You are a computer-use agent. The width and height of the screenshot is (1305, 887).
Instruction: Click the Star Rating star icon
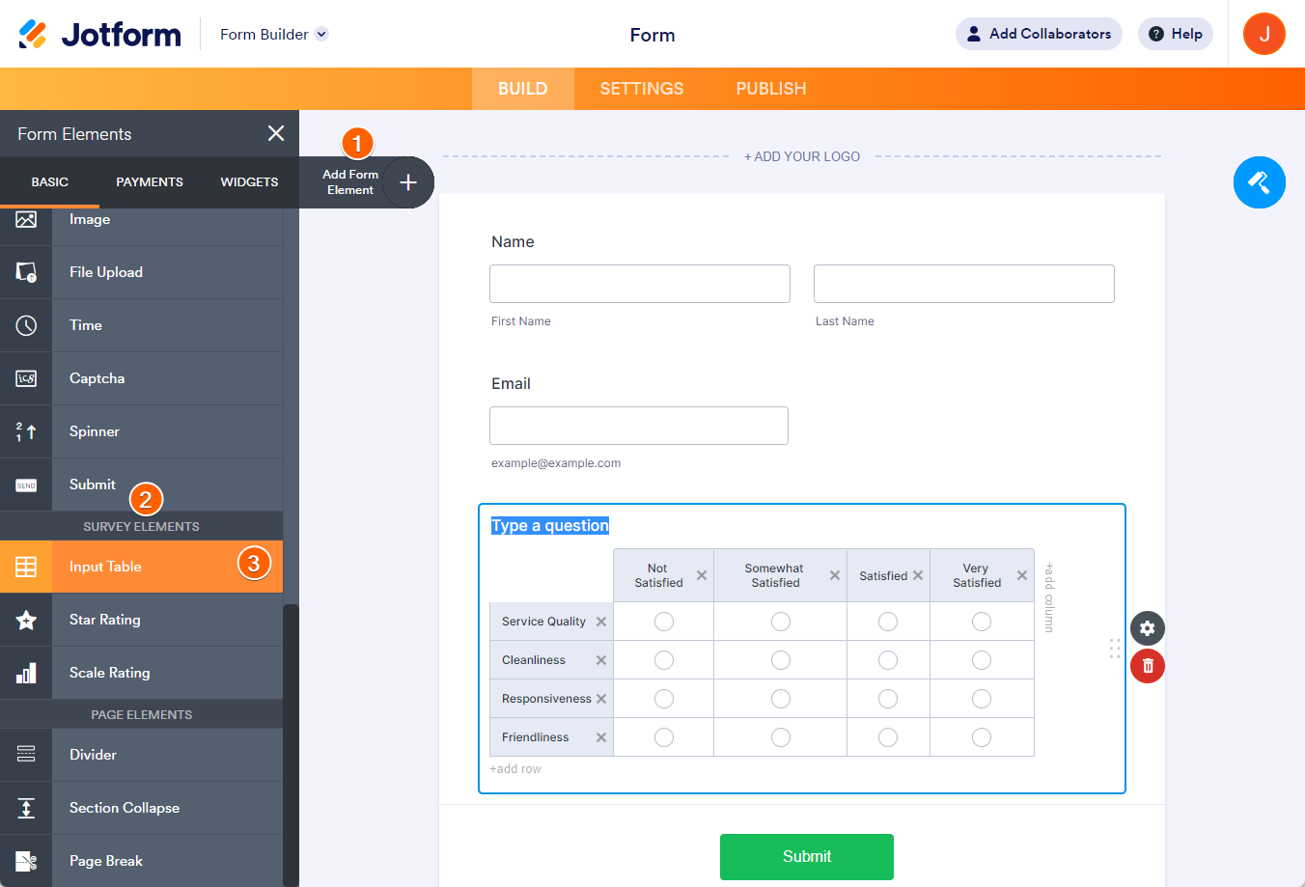coord(26,620)
